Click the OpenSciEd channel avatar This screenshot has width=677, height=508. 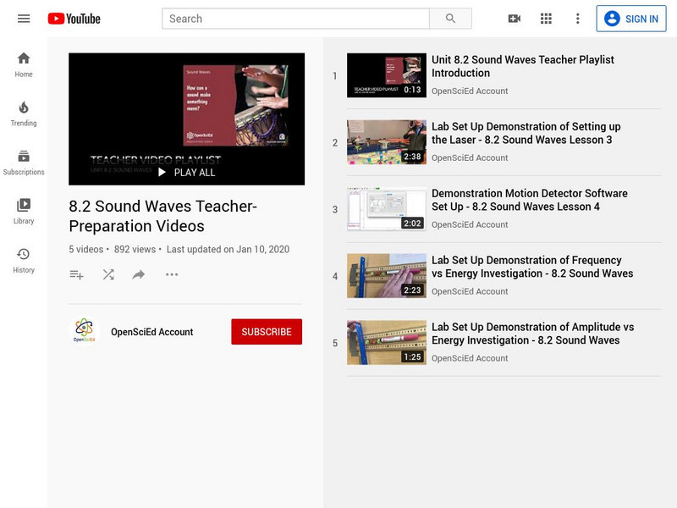pos(84,331)
